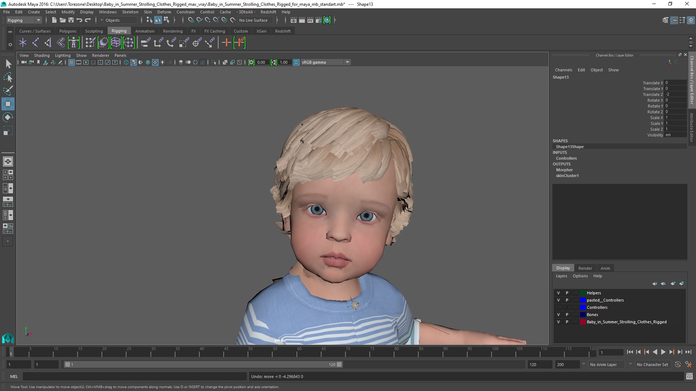696x391 pixels.
Task: Click the red swatch of Baby_in_Summer layer
Action: coord(583,322)
